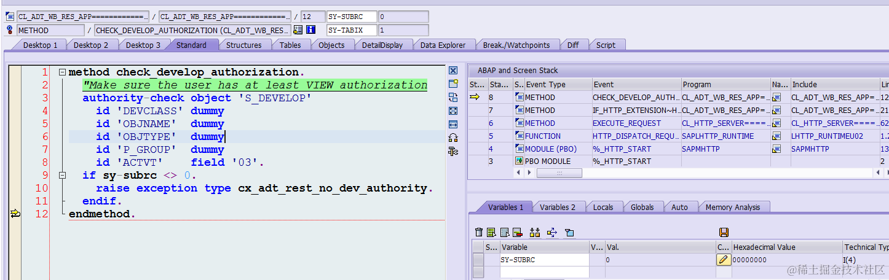Switch to the Globals tab
The height and width of the screenshot is (280, 889).
(642, 207)
